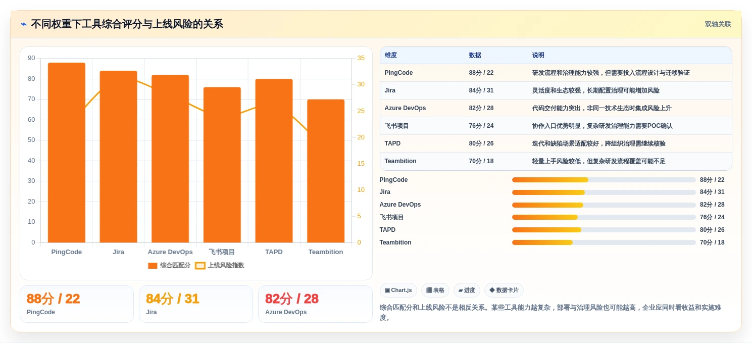This screenshot has width=752, height=343.
Task: Select the 表格 tag
Action: pos(435,290)
